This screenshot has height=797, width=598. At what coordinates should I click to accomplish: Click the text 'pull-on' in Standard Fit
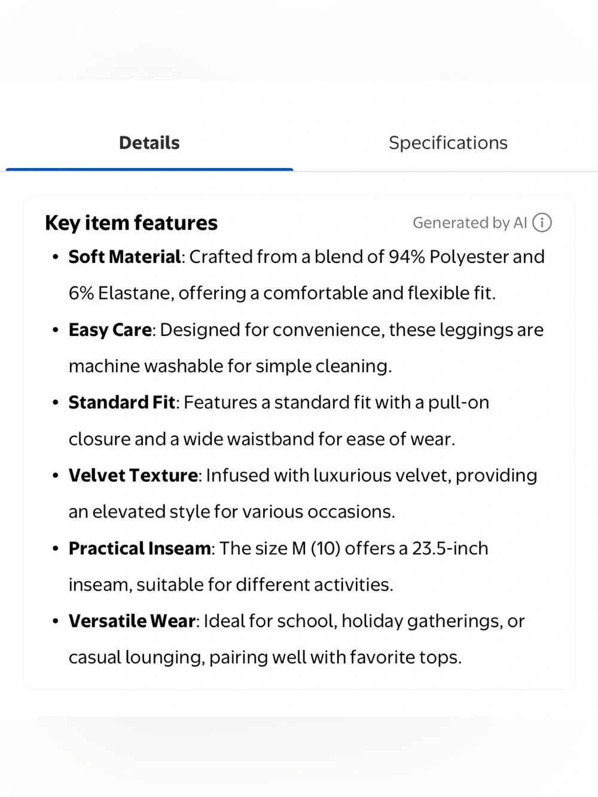459,402
